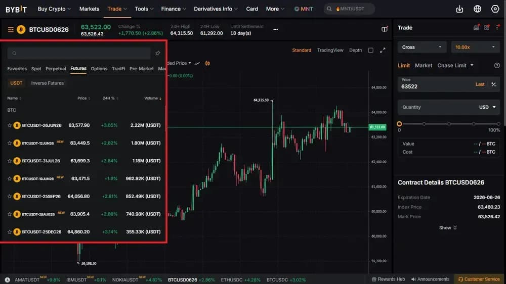506x284 pixels.
Task: Click the market list search field
Action: point(79,53)
